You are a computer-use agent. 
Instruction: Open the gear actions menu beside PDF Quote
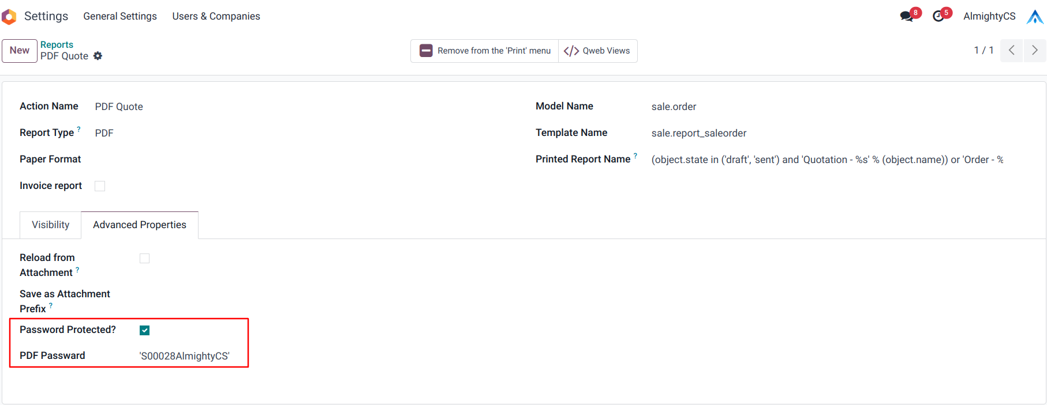[x=98, y=56]
